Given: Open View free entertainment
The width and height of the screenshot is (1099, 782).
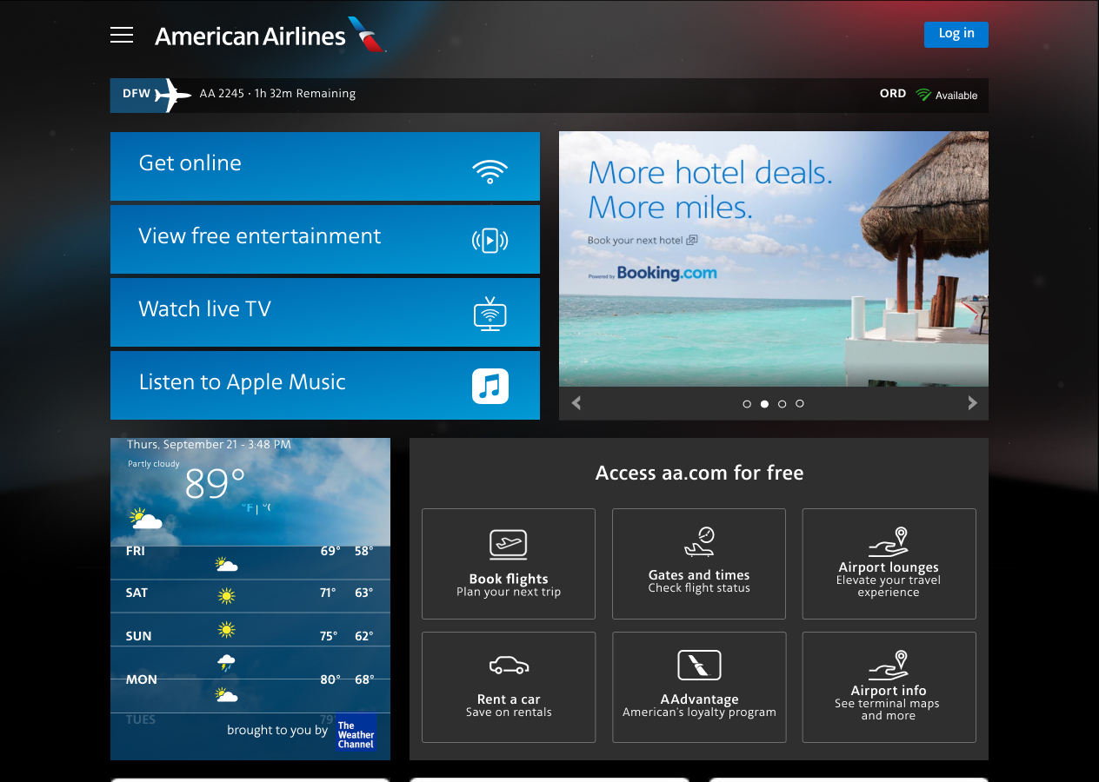Looking at the screenshot, I should tap(325, 239).
